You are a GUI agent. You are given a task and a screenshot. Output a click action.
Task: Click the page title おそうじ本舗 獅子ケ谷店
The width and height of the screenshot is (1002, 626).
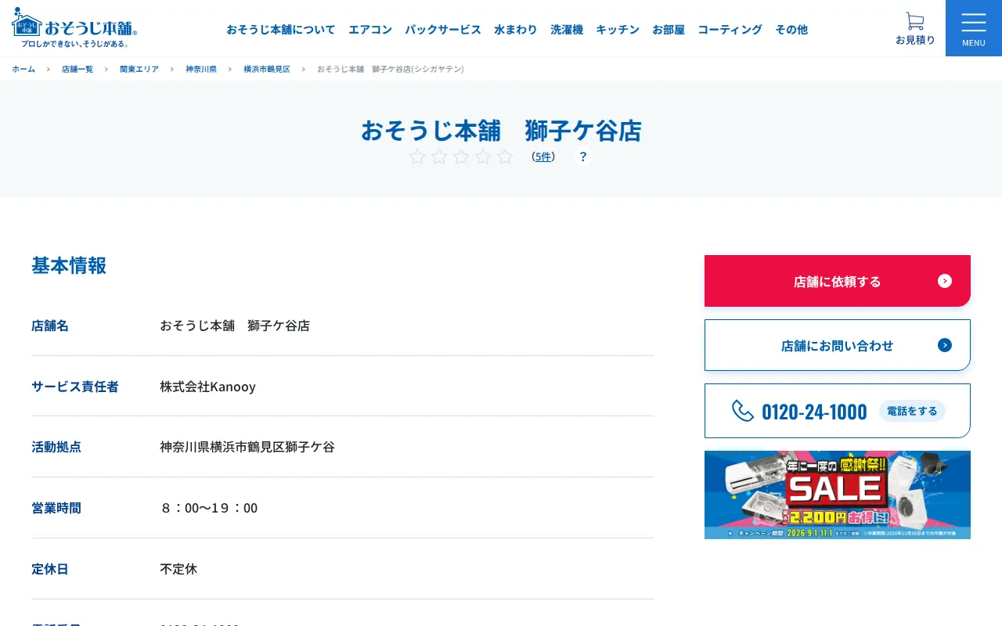point(501,130)
